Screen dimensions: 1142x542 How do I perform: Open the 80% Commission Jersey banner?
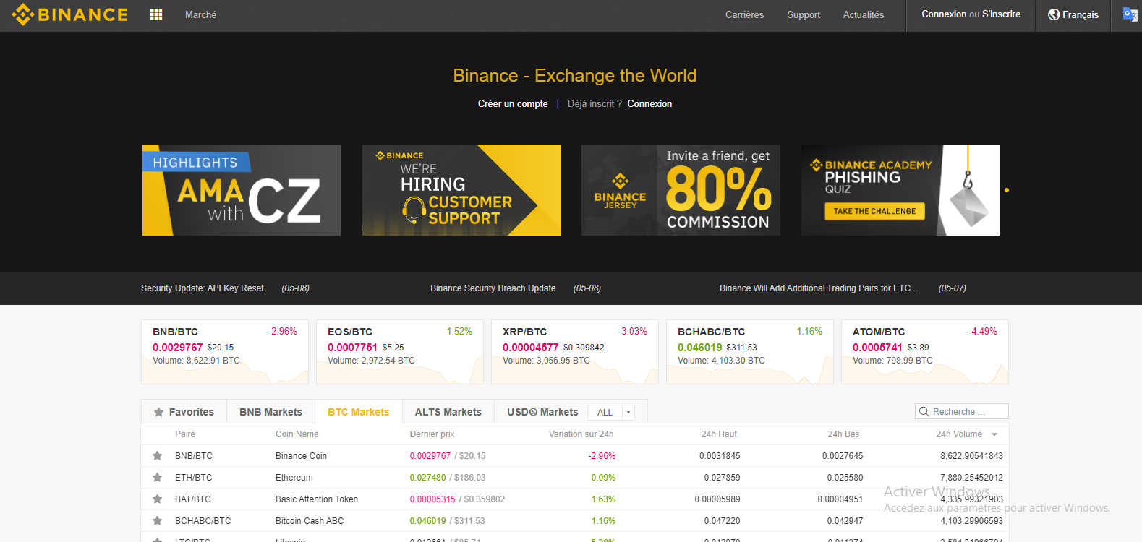pyautogui.click(x=681, y=190)
